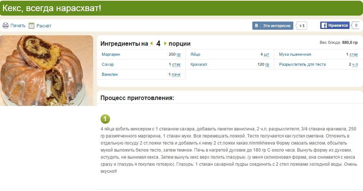Open the Ванилин ingredient link
Screen dimensions: 363x191
click(110, 75)
